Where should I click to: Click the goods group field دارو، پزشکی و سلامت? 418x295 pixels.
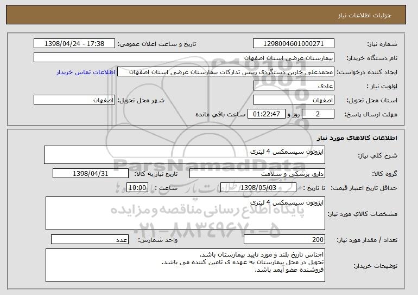tap(257, 174)
